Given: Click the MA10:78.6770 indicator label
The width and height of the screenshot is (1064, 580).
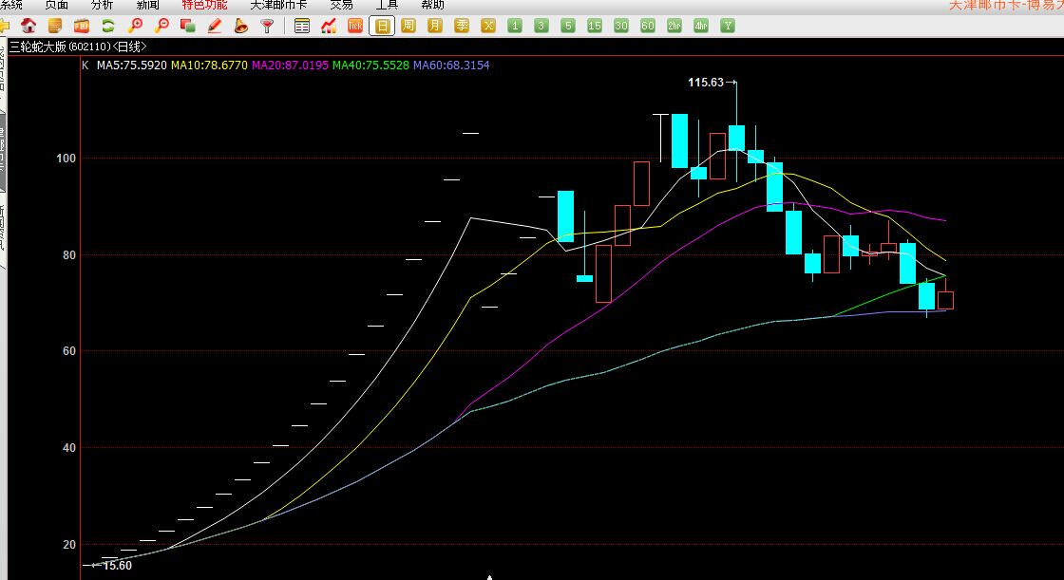Looking at the screenshot, I should (x=209, y=65).
